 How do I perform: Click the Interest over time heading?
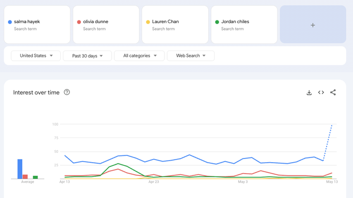[x=36, y=92]
